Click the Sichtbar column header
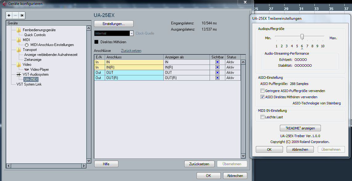 coord(218,57)
